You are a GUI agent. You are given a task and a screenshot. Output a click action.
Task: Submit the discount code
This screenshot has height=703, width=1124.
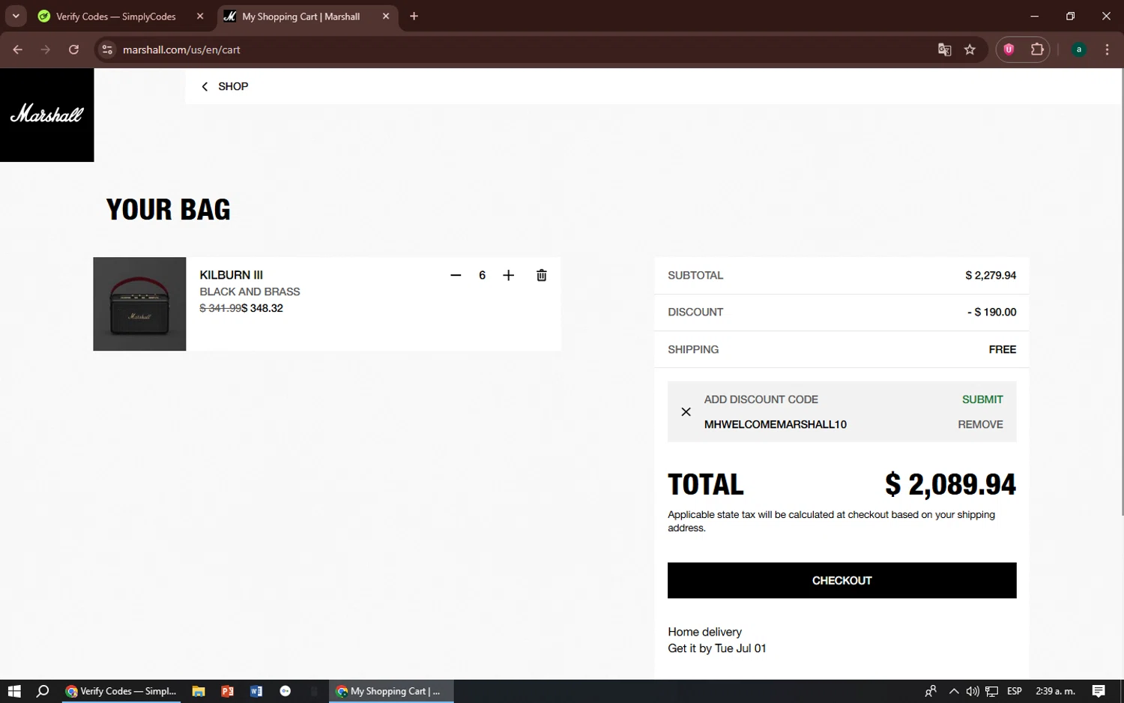coord(982,399)
